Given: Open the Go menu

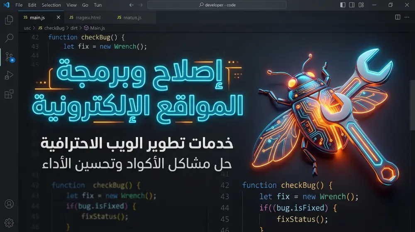Looking at the screenshot, I should pos(85,5).
